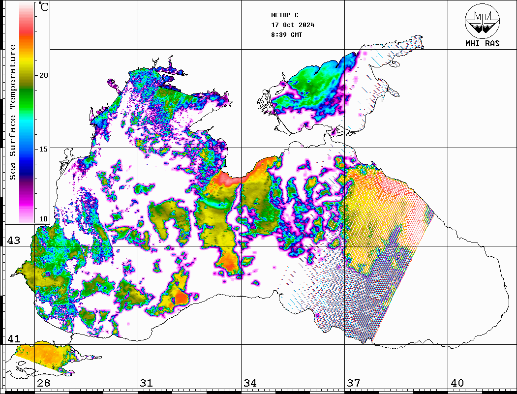Click the '10' value on temperature scale
This screenshot has width=517, height=394.
coord(43,219)
